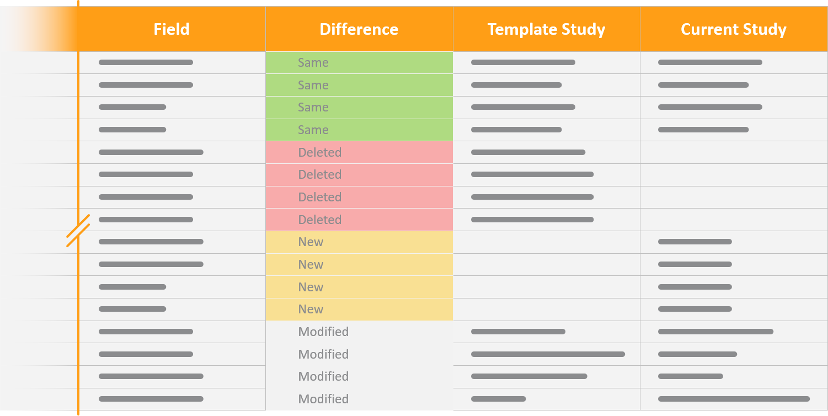The width and height of the screenshot is (828, 416).
Task: Click the last Deleted cell
Action: coord(359,220)
